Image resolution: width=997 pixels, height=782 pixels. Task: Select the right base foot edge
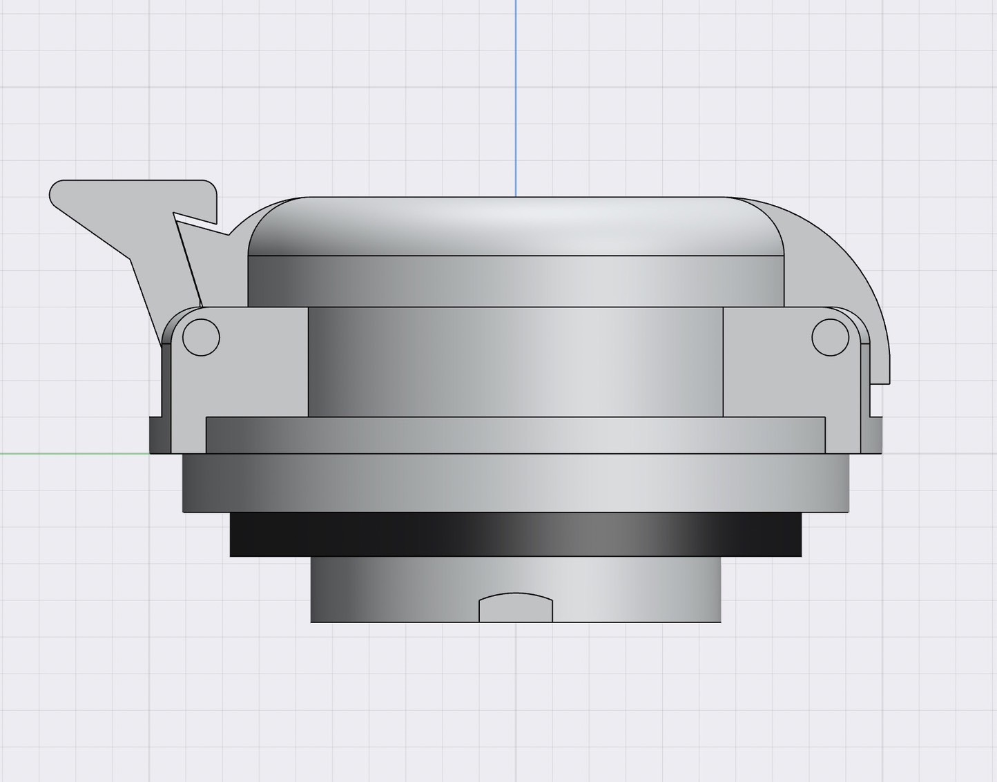tap(874, 435)
